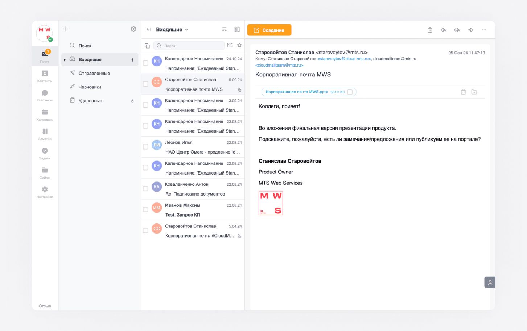Reply to the email
The image size is (527, 331).
tap(443, 30)
